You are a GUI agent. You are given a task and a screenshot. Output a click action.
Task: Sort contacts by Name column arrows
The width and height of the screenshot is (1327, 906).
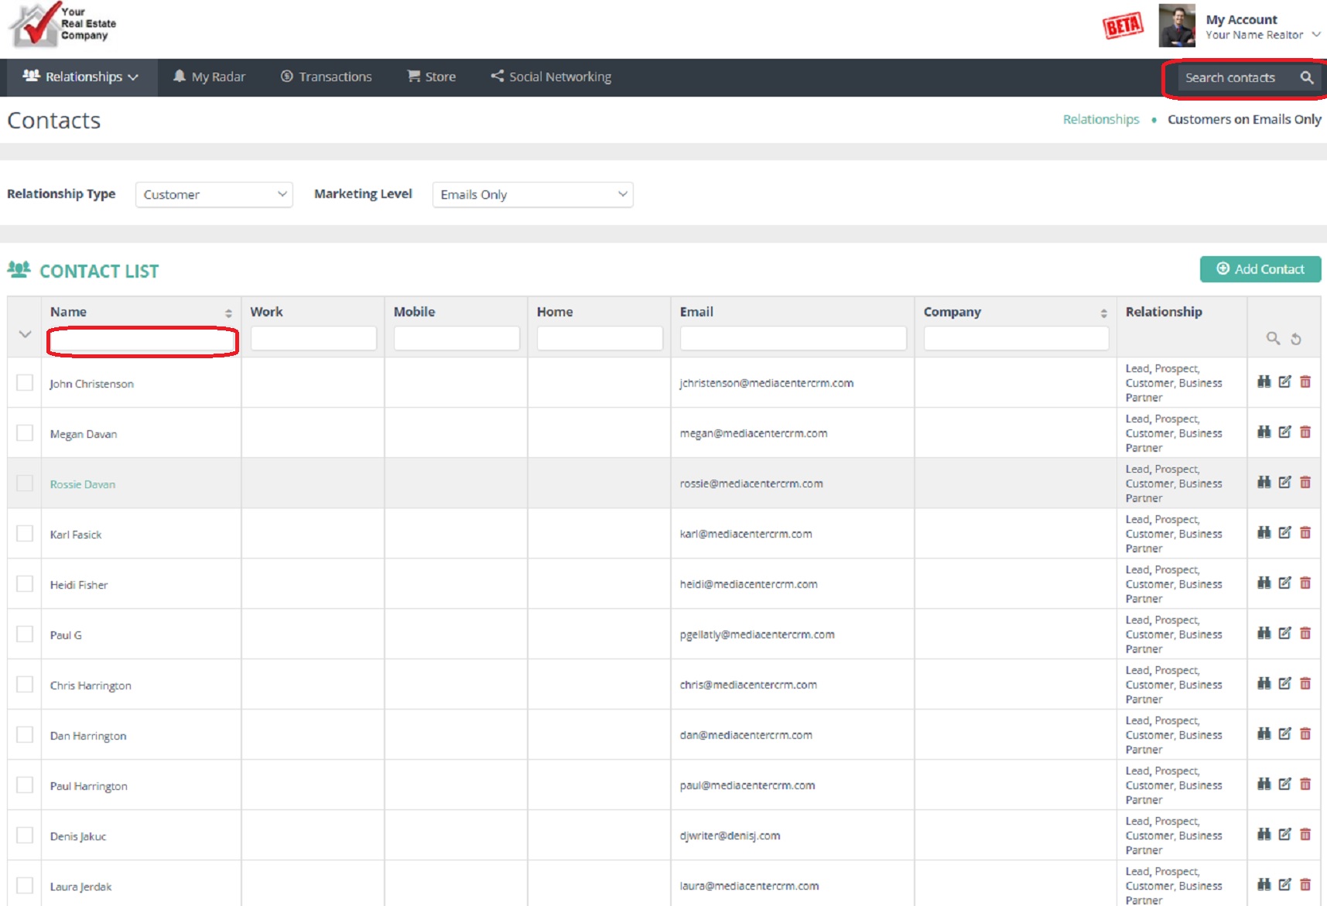[x=228, y=313]
